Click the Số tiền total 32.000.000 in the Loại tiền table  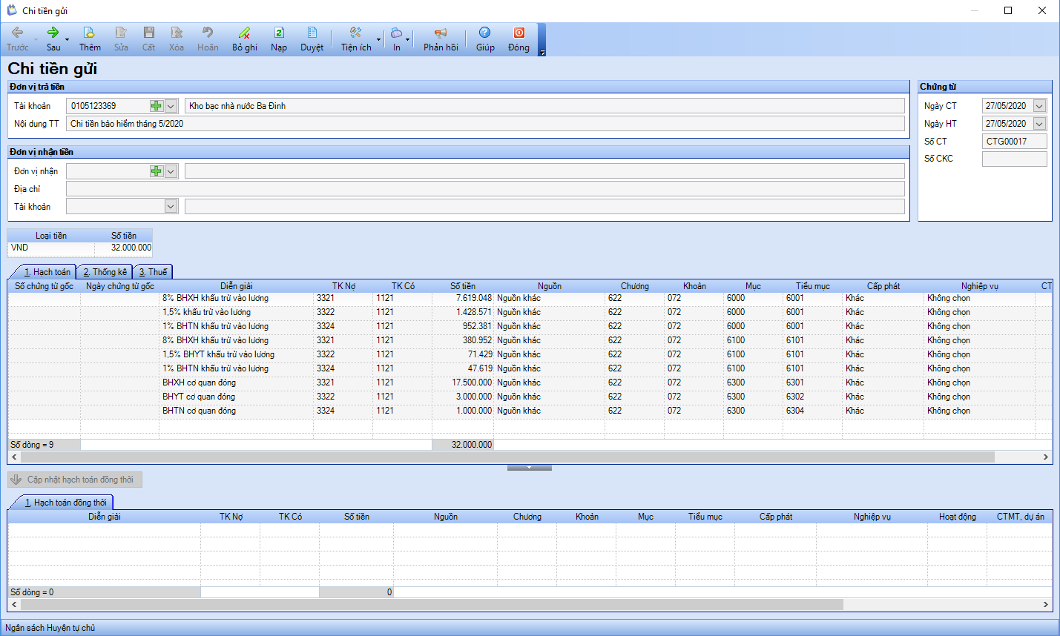point(124,248)
